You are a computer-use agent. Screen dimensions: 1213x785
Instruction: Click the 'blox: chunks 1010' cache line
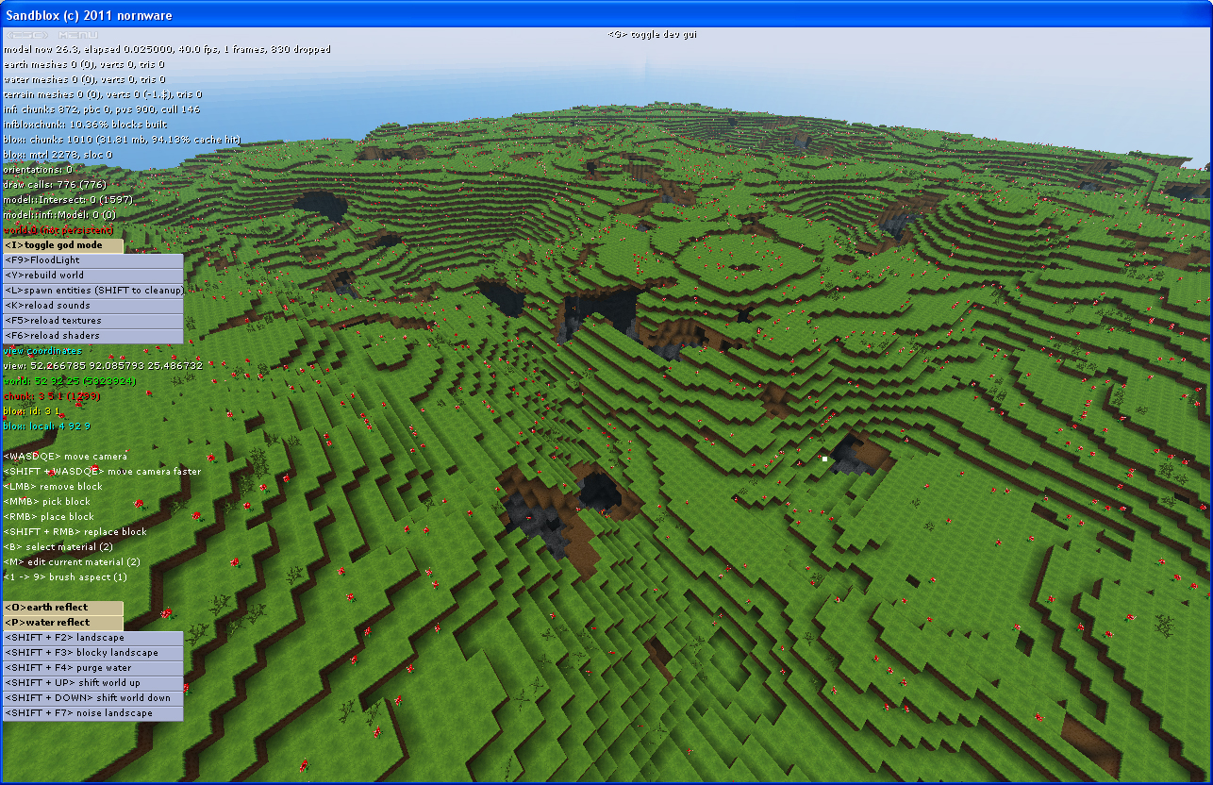122,140
